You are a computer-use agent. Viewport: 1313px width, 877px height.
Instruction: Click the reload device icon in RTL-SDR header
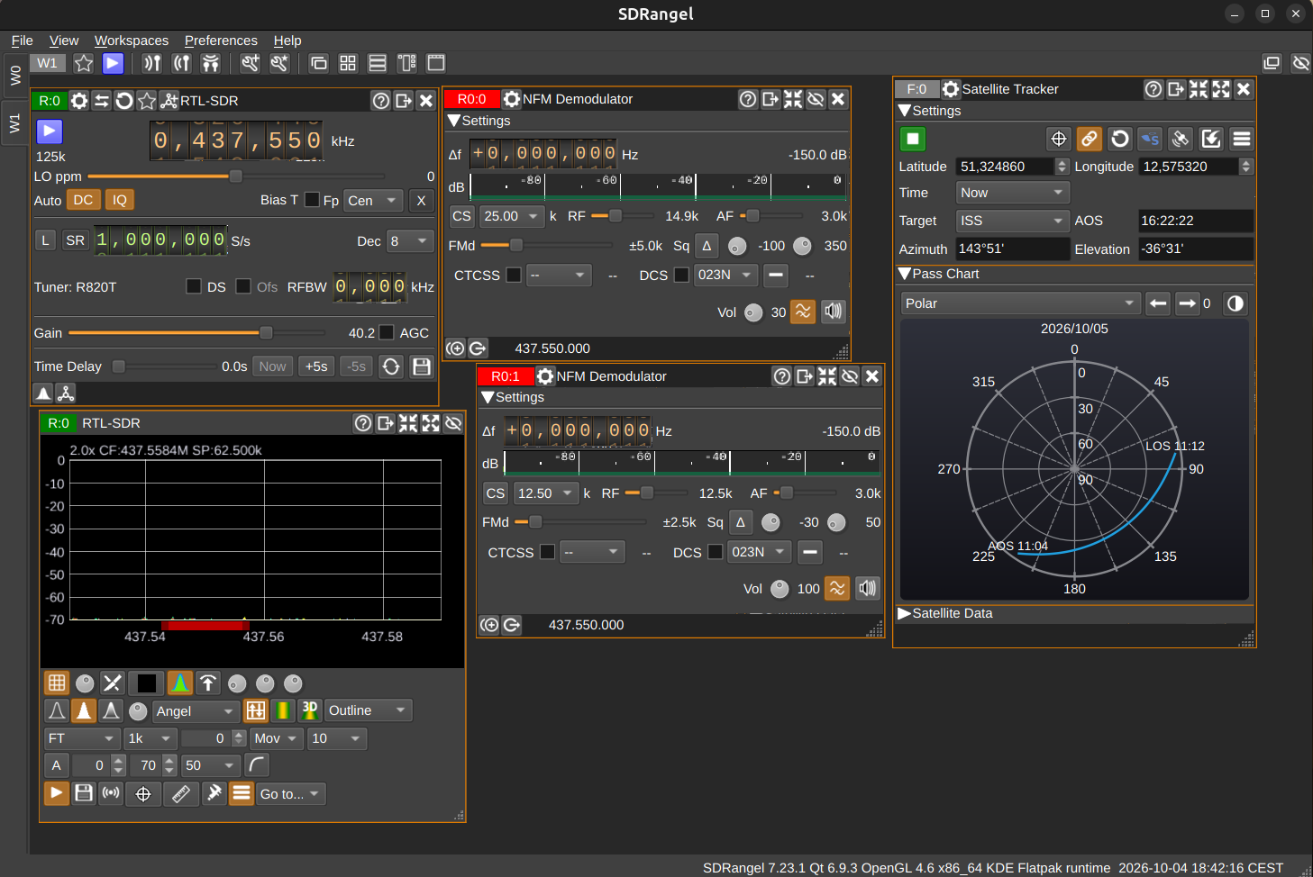(x=124, y=101)
